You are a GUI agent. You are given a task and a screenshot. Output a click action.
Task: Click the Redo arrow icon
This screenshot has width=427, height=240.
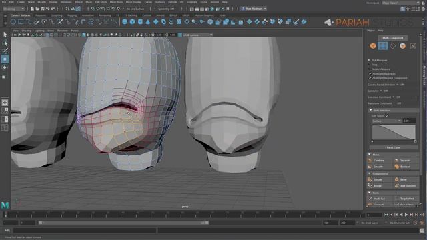pos(53,9)
